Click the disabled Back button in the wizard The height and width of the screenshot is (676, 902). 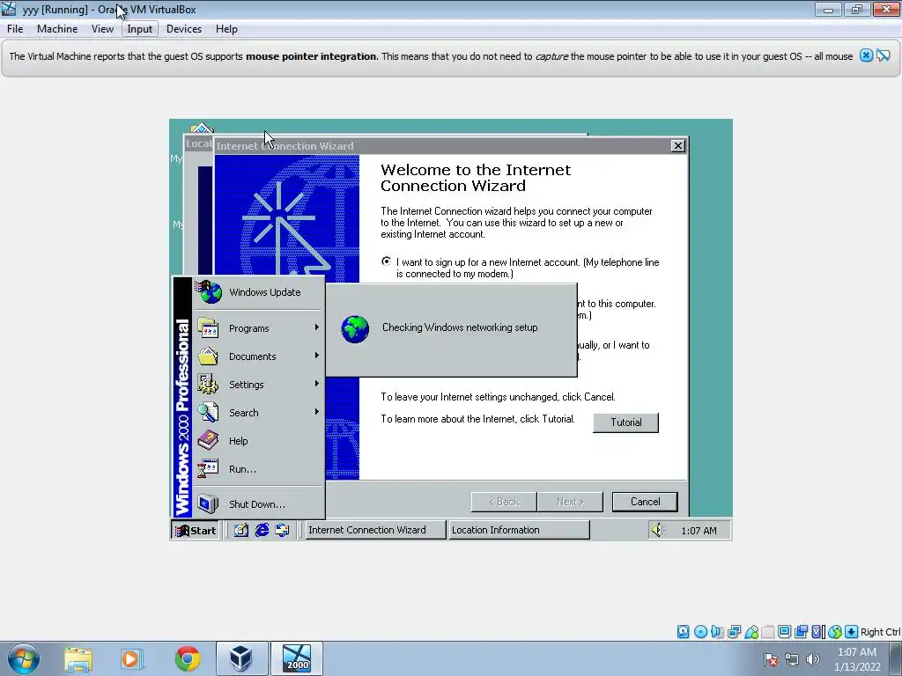(504, 502)
